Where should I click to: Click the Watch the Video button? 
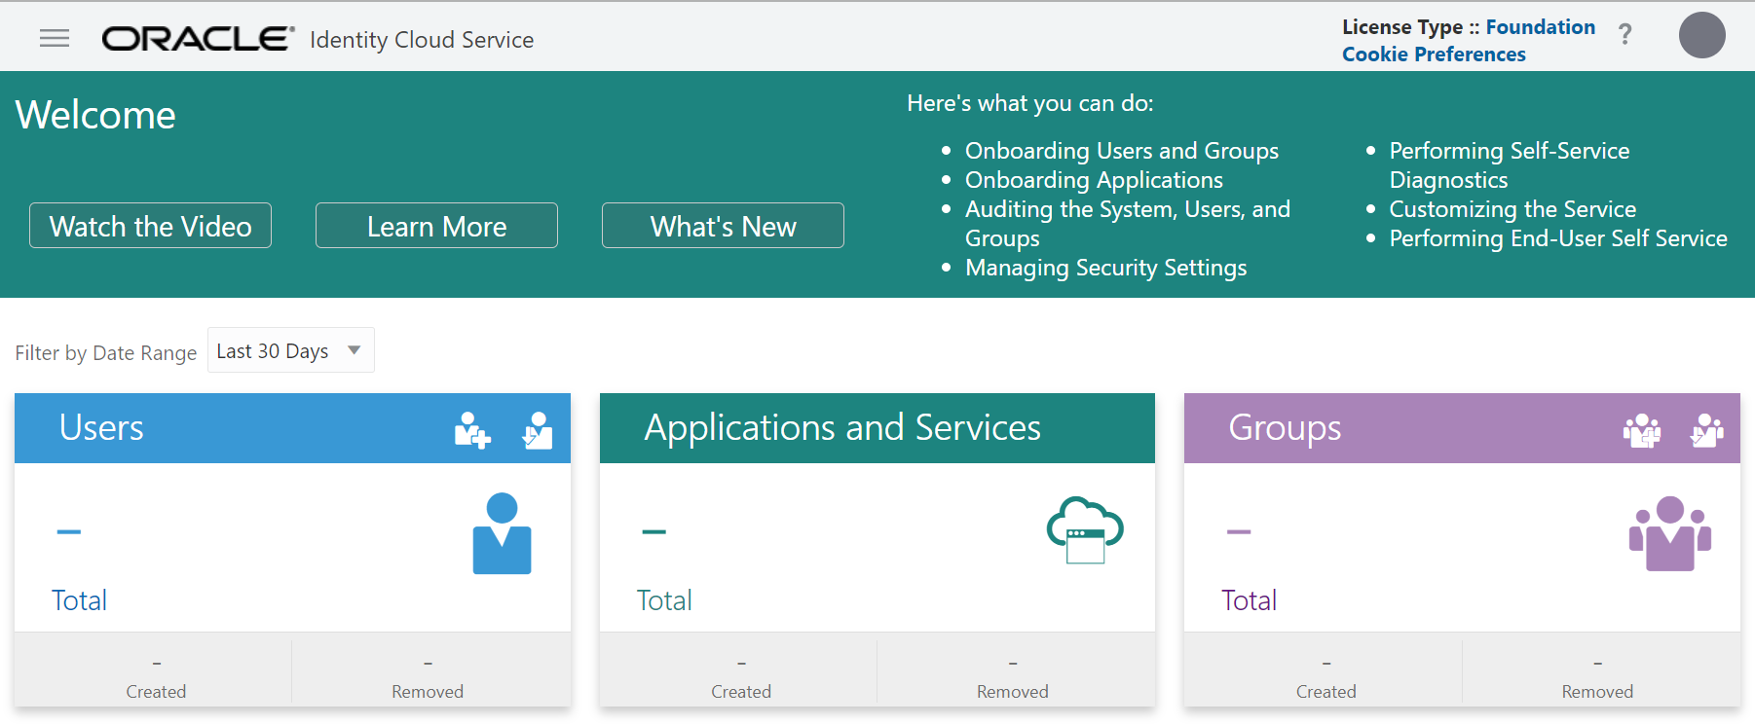[151, 226]
